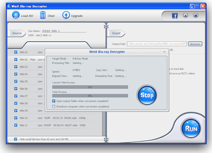
Task: Click the WinX Blu-ray Decrypter dialog title
Action: coord(107,52)
